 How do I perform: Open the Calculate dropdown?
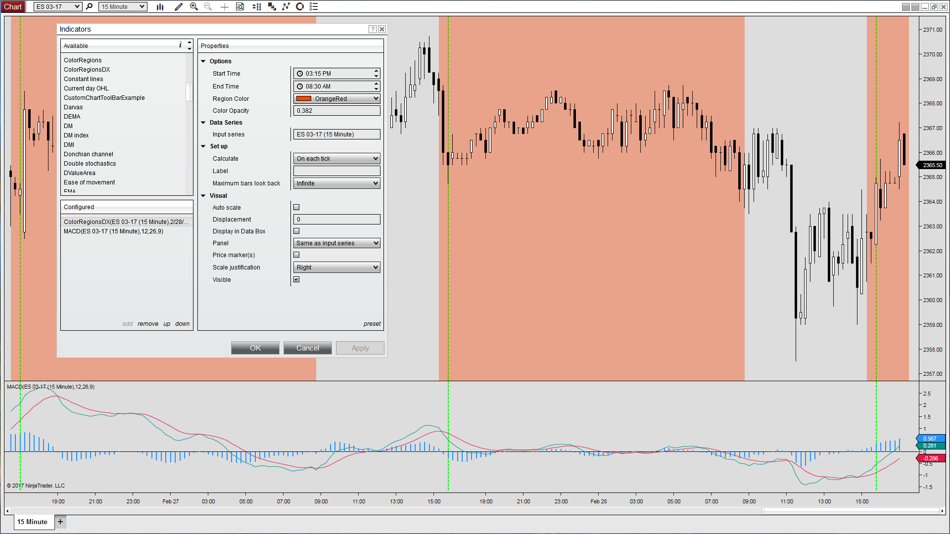click(x=337, y=159)
